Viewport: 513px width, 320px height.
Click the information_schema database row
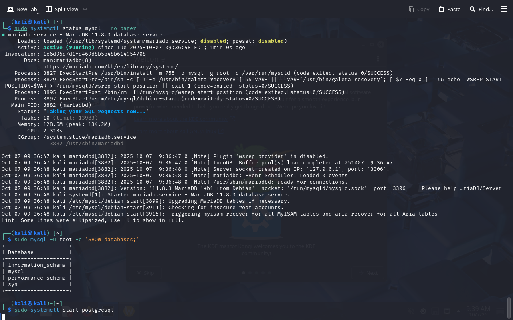click(x=36, y=265)
